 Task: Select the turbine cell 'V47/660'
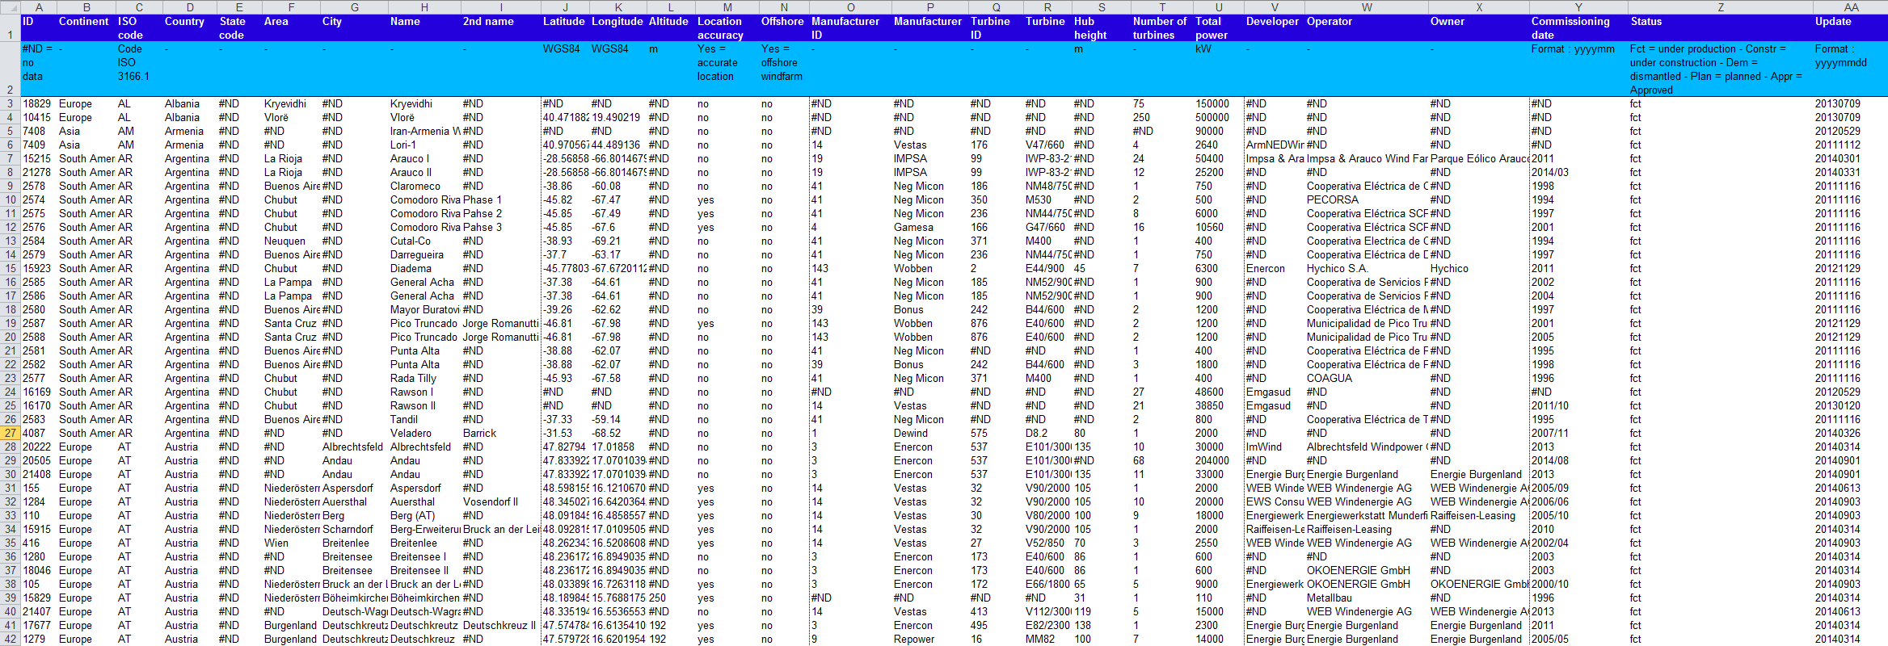pos(1047,145)
